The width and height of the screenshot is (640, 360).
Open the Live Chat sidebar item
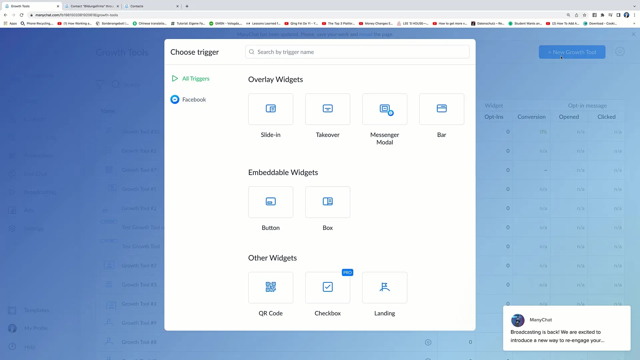[35, 174]
